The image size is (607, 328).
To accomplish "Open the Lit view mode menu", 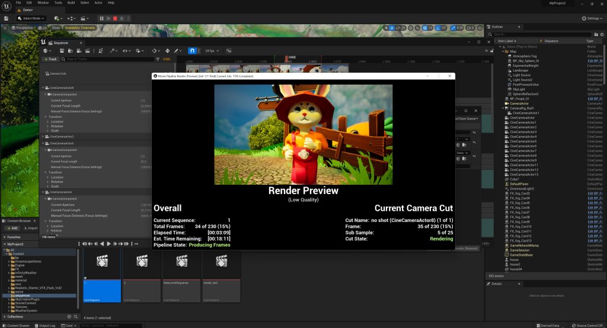I will (x=43, y=28).
